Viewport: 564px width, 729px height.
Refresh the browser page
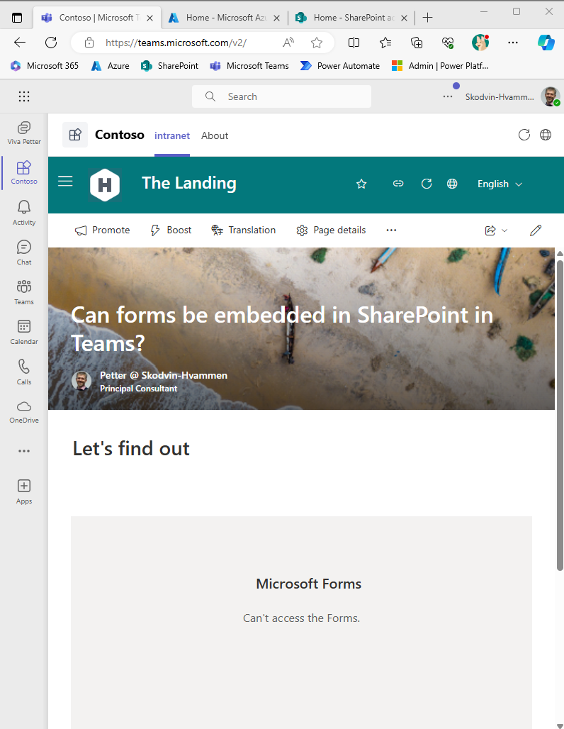click(51, 43)
